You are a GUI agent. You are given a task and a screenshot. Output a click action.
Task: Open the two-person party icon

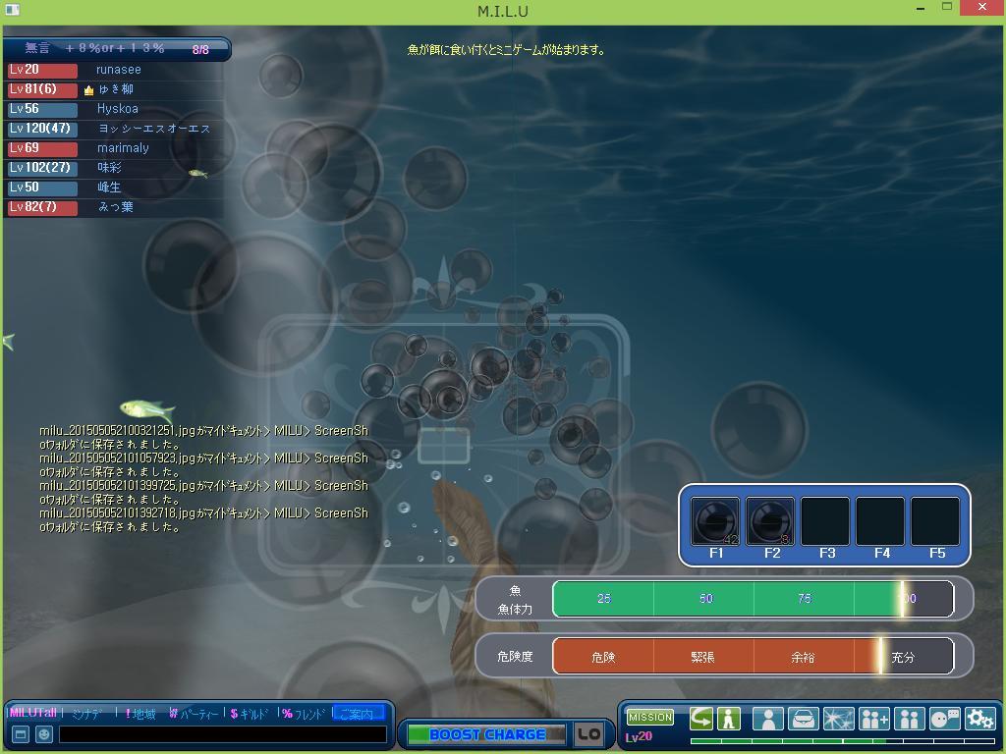coord(909,719)
